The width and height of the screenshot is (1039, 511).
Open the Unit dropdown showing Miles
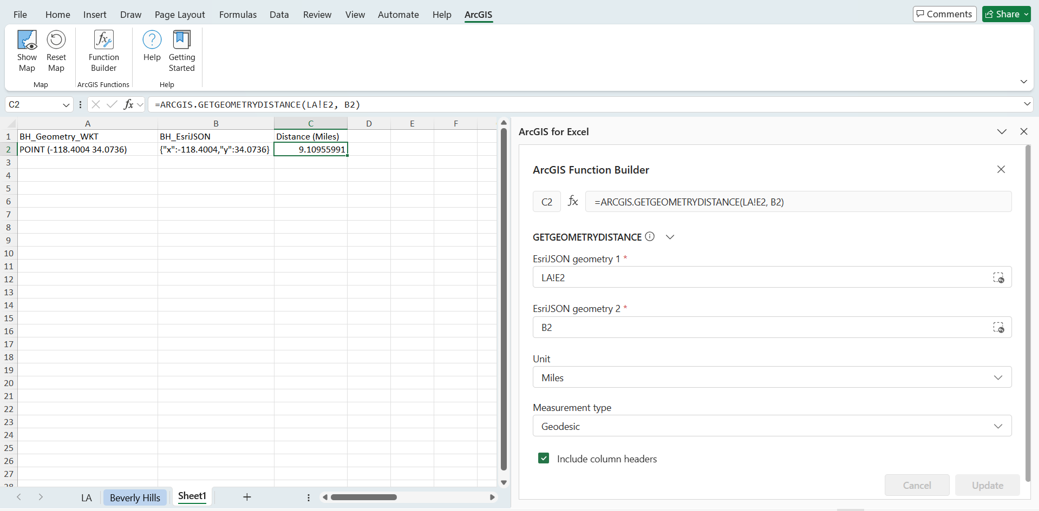772,377
